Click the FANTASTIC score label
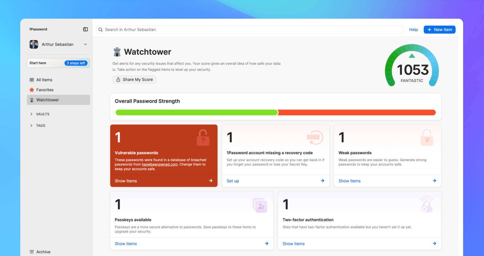The image size is (484, 256). (x=412, y=81)
